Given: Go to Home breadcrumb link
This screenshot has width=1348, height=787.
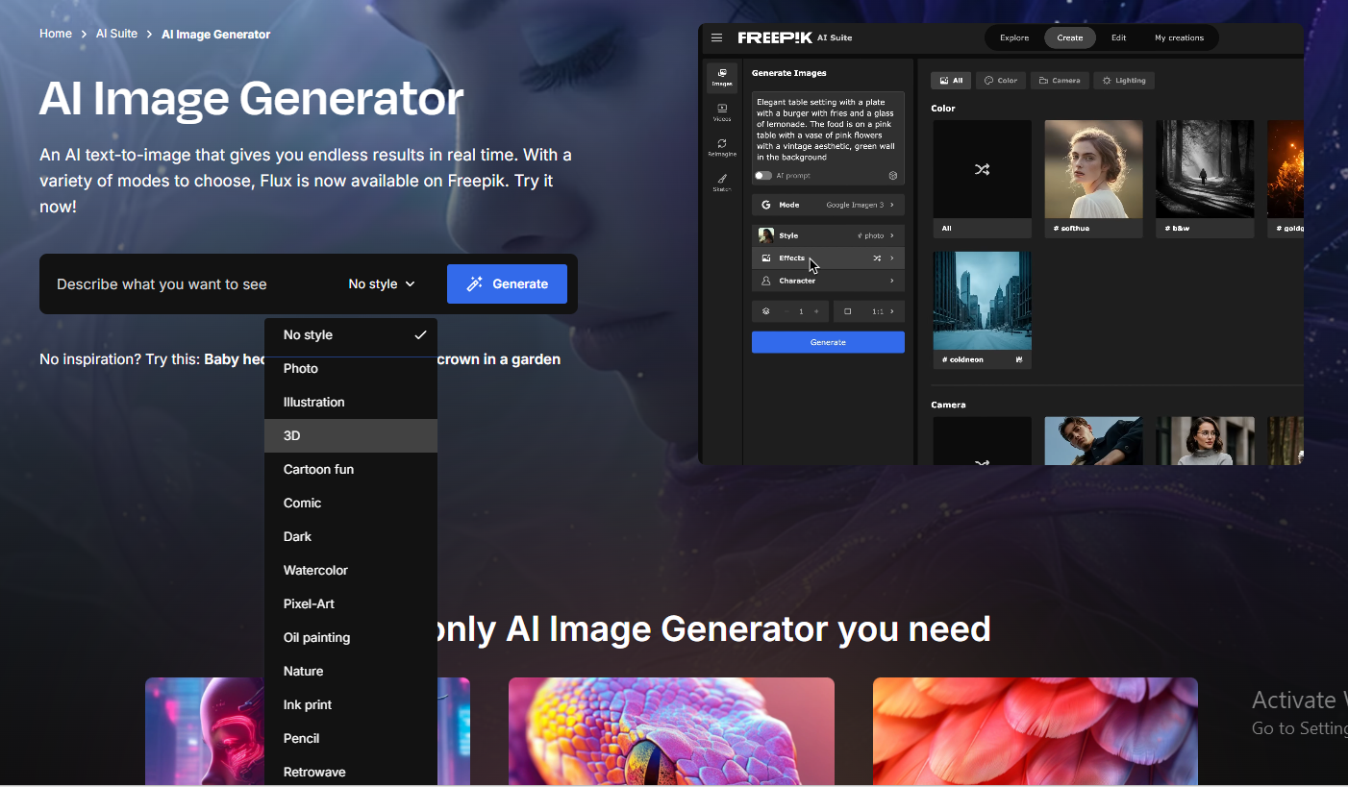Looking at the screenshot, I should coord(56,34).
